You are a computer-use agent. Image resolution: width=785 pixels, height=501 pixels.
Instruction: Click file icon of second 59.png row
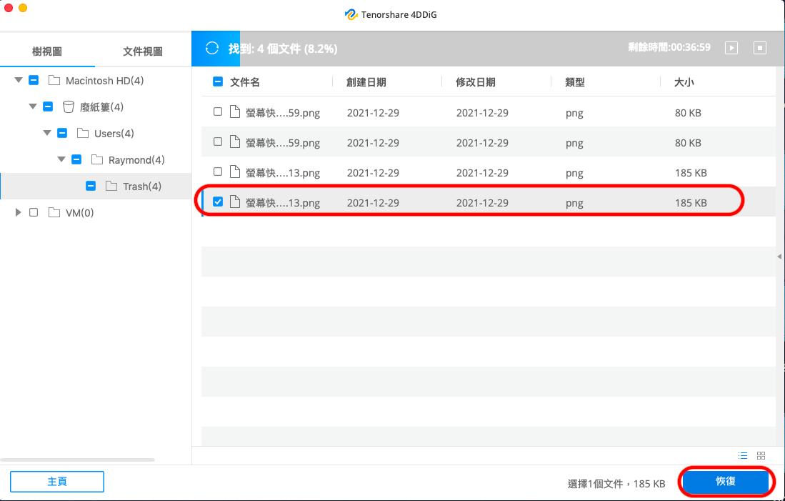pyautogui.click(x=235, y=142)
